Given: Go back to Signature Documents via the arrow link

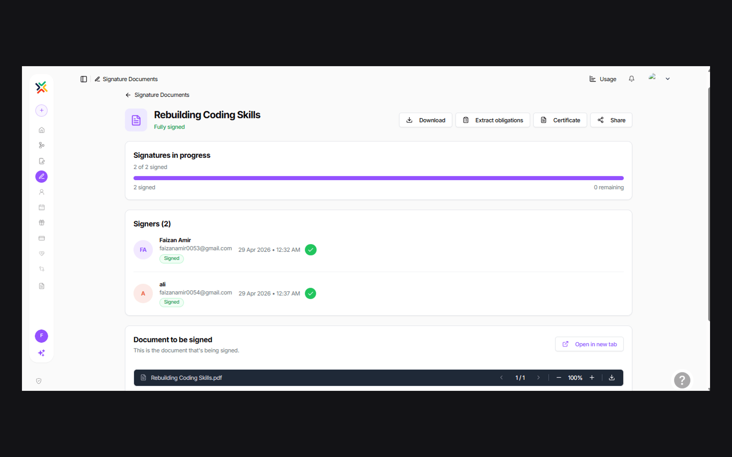Looking at the screenshot, I should click(x=157, y=95).
